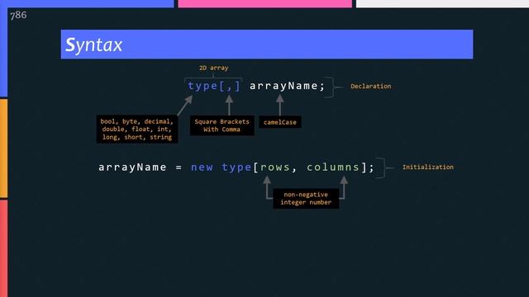Viewport: 529px width, 297px height.
Task: Click the camelCase note box
Action: click(280, 122)
